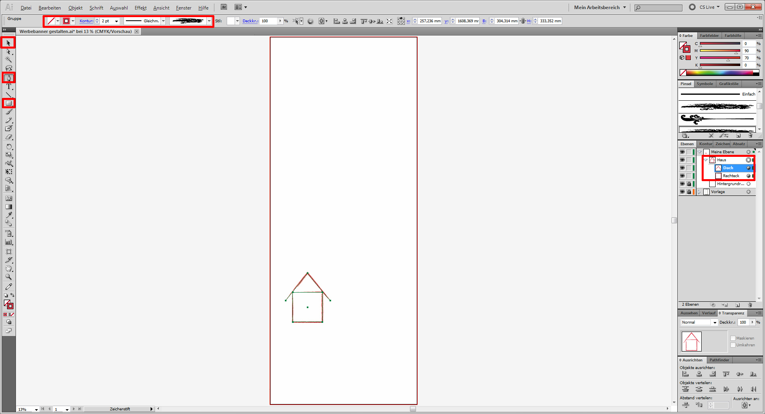The height and width of the screenshot is (414, 765).
Task: Select the Rectangle tool
Action: pos(9,103)
